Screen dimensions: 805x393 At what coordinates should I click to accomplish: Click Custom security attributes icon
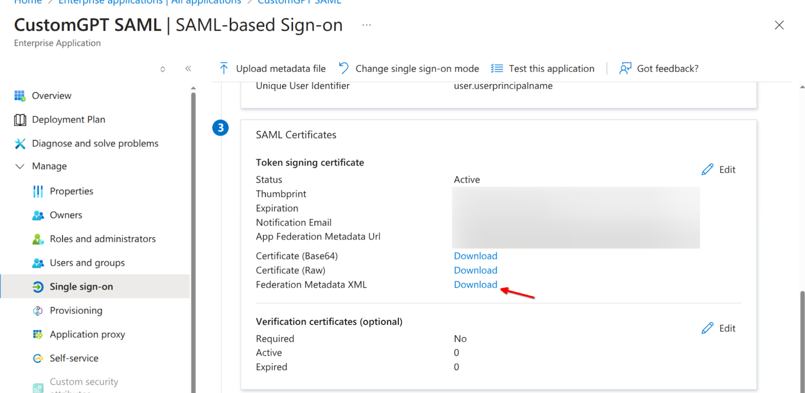coord(38,387)
